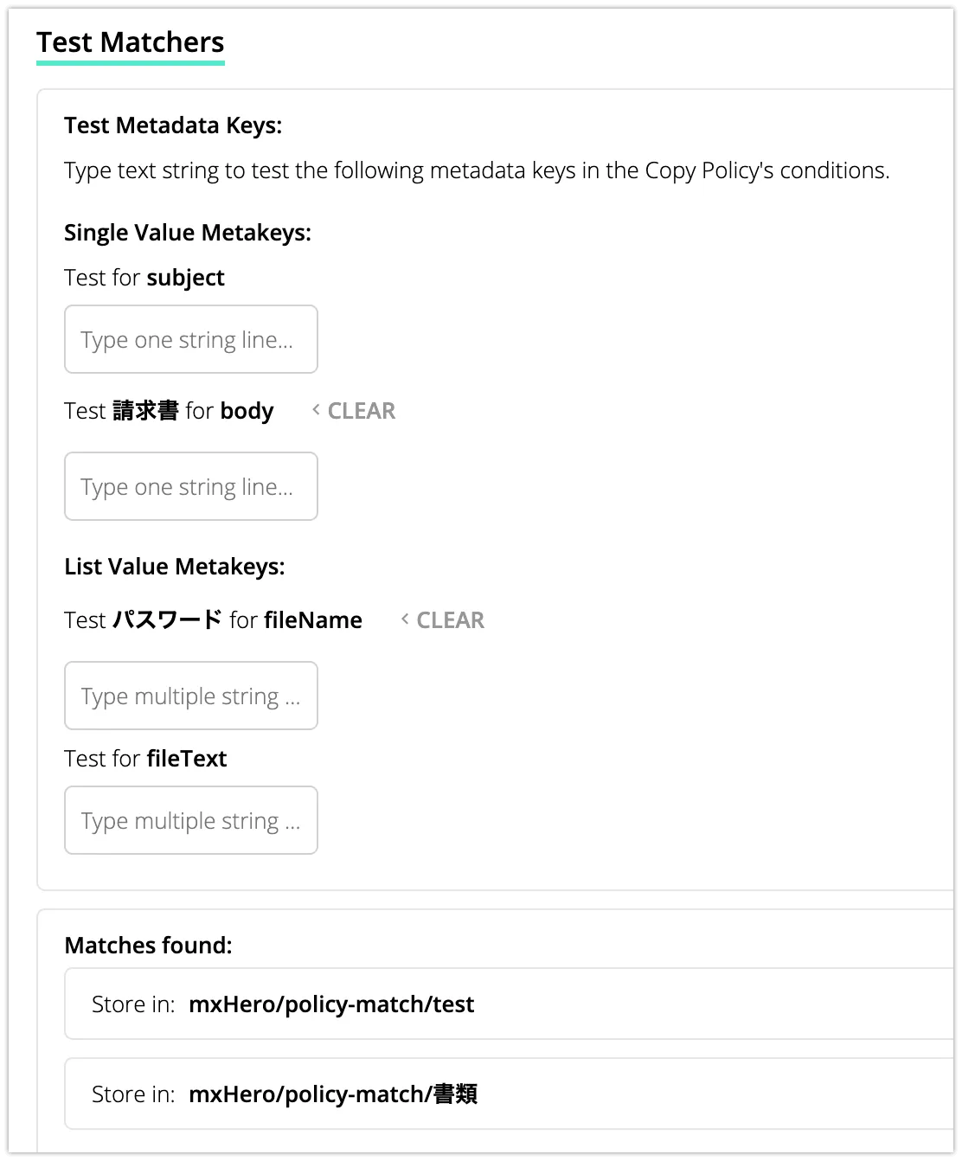Click the chevron icon beside fileName CLEAR
The image size is (962, 1161).
click(x=405, y=619)
